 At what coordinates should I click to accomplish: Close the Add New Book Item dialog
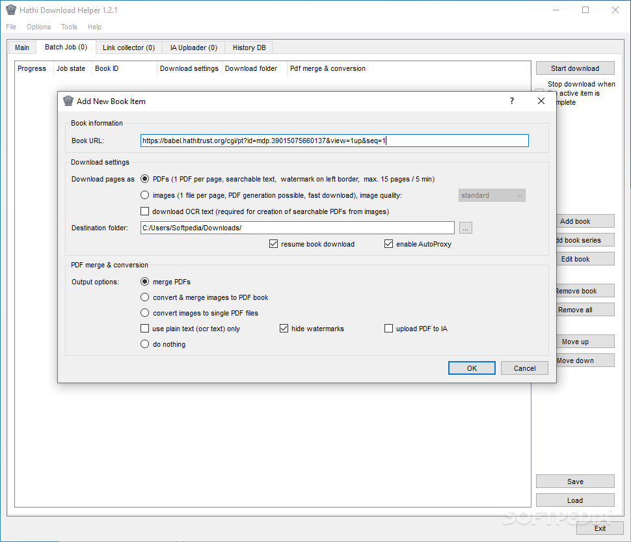pos(541,101)
